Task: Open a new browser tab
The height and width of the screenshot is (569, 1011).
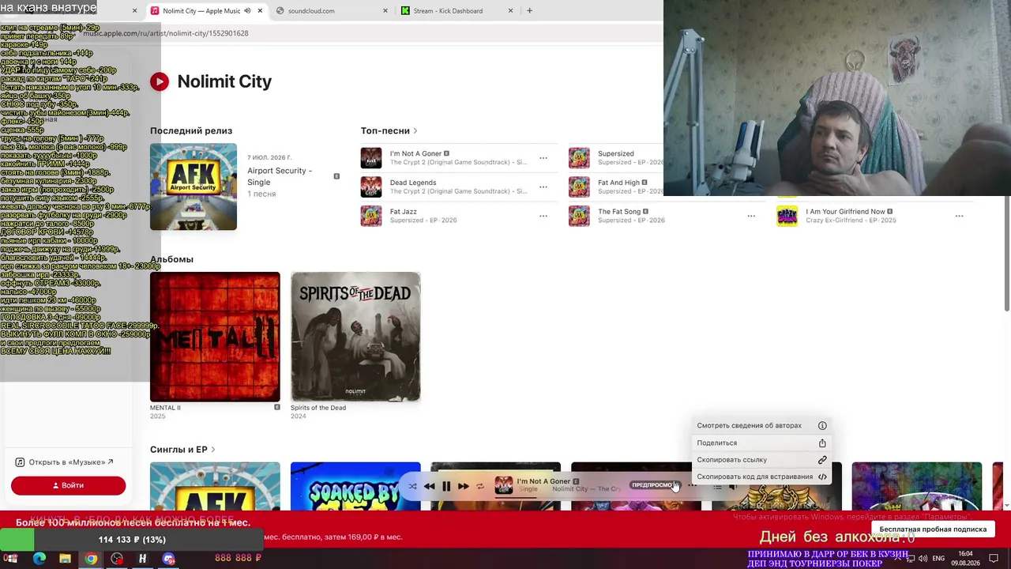Action: click(529, 11)
